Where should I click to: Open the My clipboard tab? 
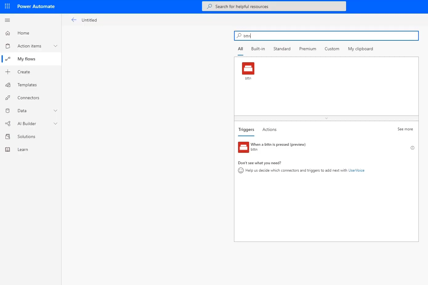[361, 49]
